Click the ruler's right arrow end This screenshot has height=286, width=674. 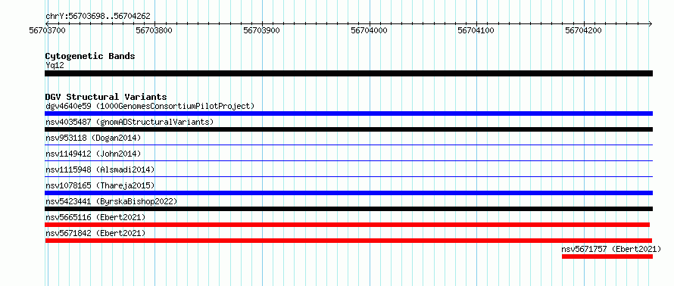pos(651,23)
